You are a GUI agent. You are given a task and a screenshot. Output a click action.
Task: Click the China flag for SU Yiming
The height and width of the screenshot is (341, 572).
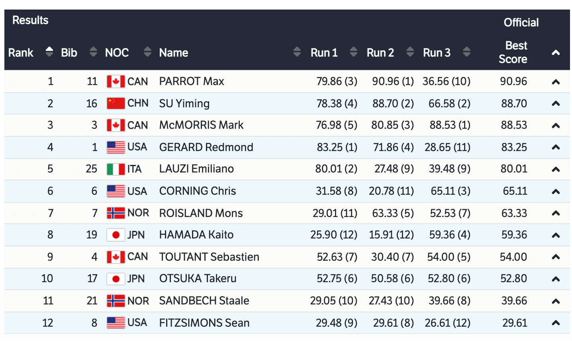(x=116, y=103)
